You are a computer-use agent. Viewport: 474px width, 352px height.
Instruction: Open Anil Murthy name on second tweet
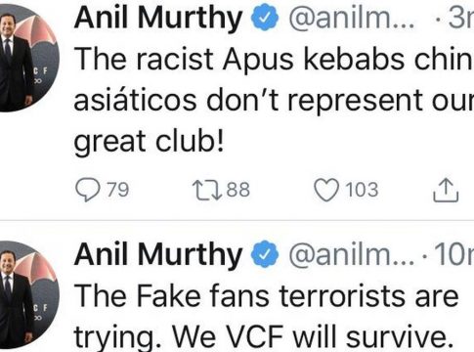coord(158,256)
